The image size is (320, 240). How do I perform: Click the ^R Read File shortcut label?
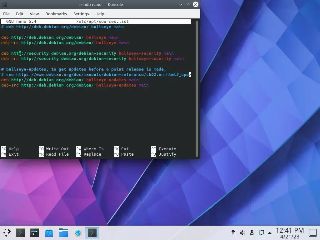pos(54,154)
